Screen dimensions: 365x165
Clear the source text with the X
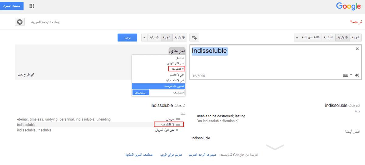tap(357, 49)
